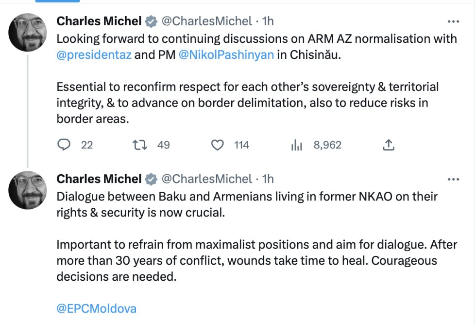
Task: Open second tweet's 1h timestamp
Action: coord(268,179)
